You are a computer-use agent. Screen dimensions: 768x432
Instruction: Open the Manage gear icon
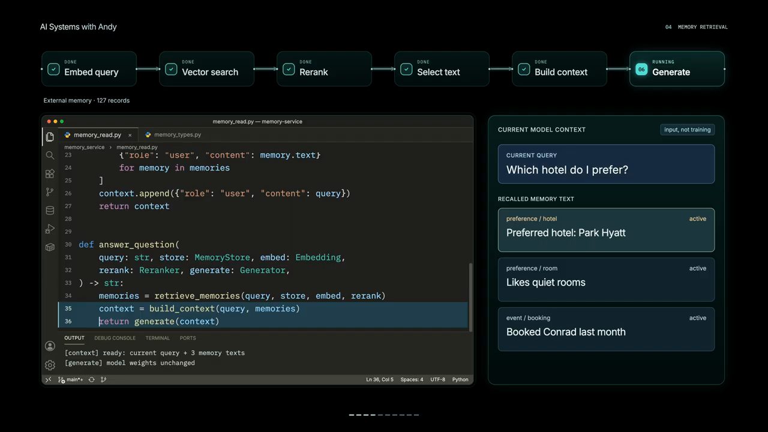point(50,365)
